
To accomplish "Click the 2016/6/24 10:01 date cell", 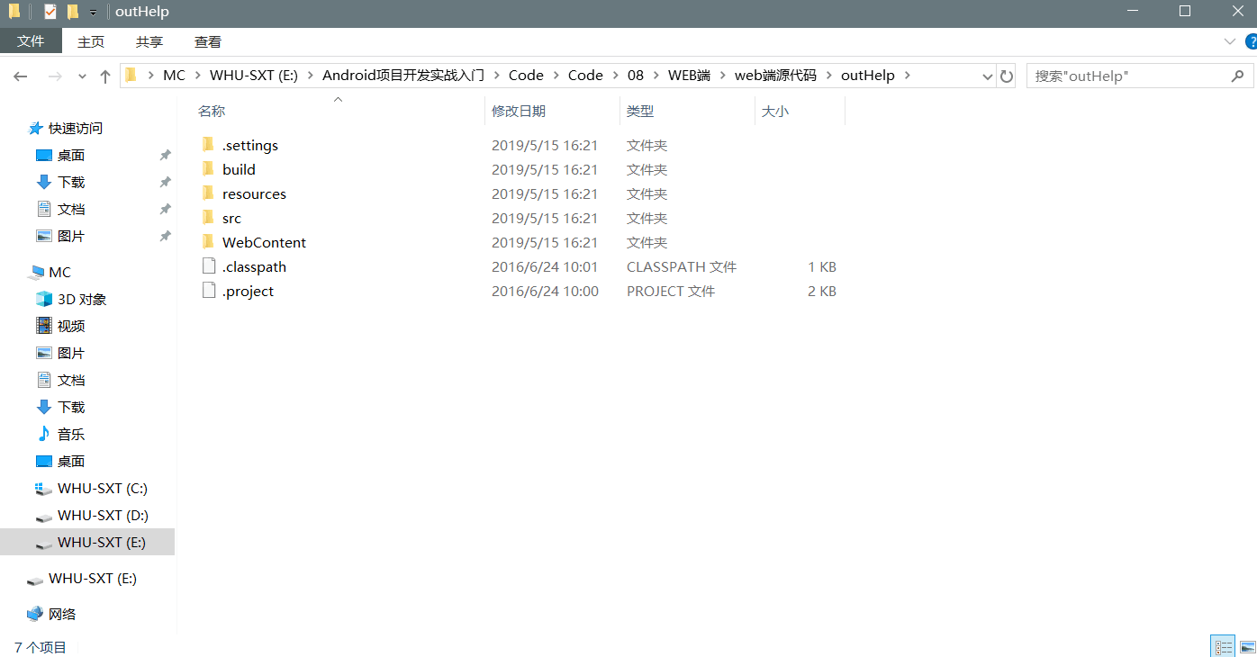I will [x=545, y=266].
